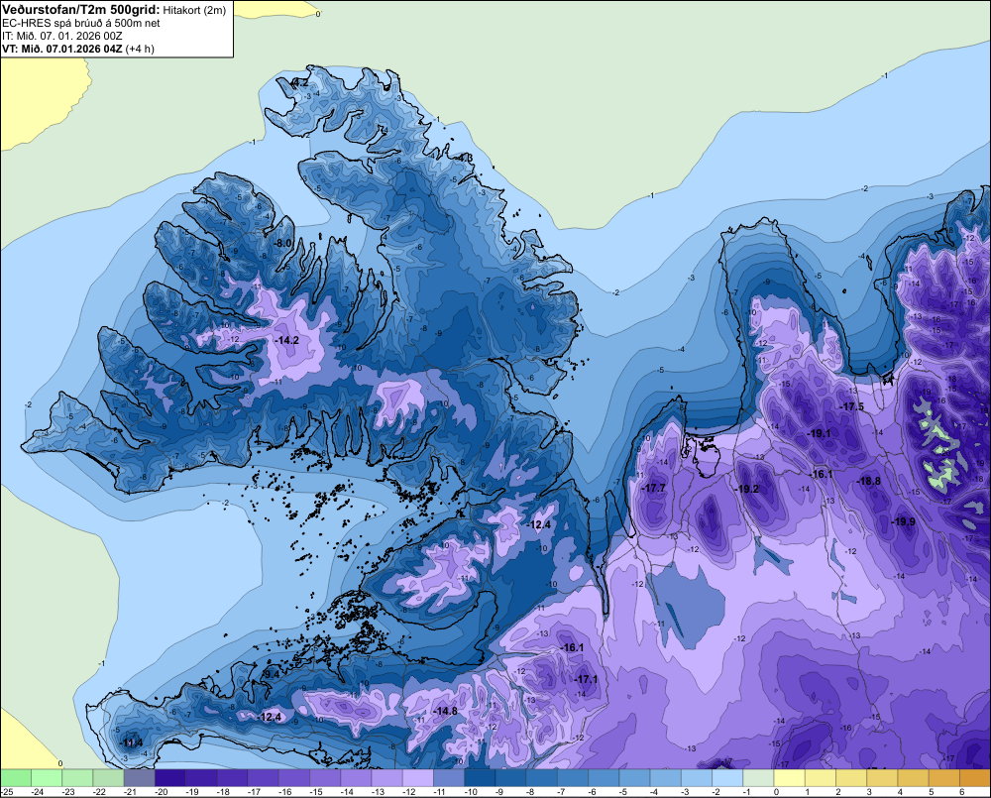Select the 'Hitakort (2m)' label
This screenshot has width=991, height=798.
pos(194,10)
